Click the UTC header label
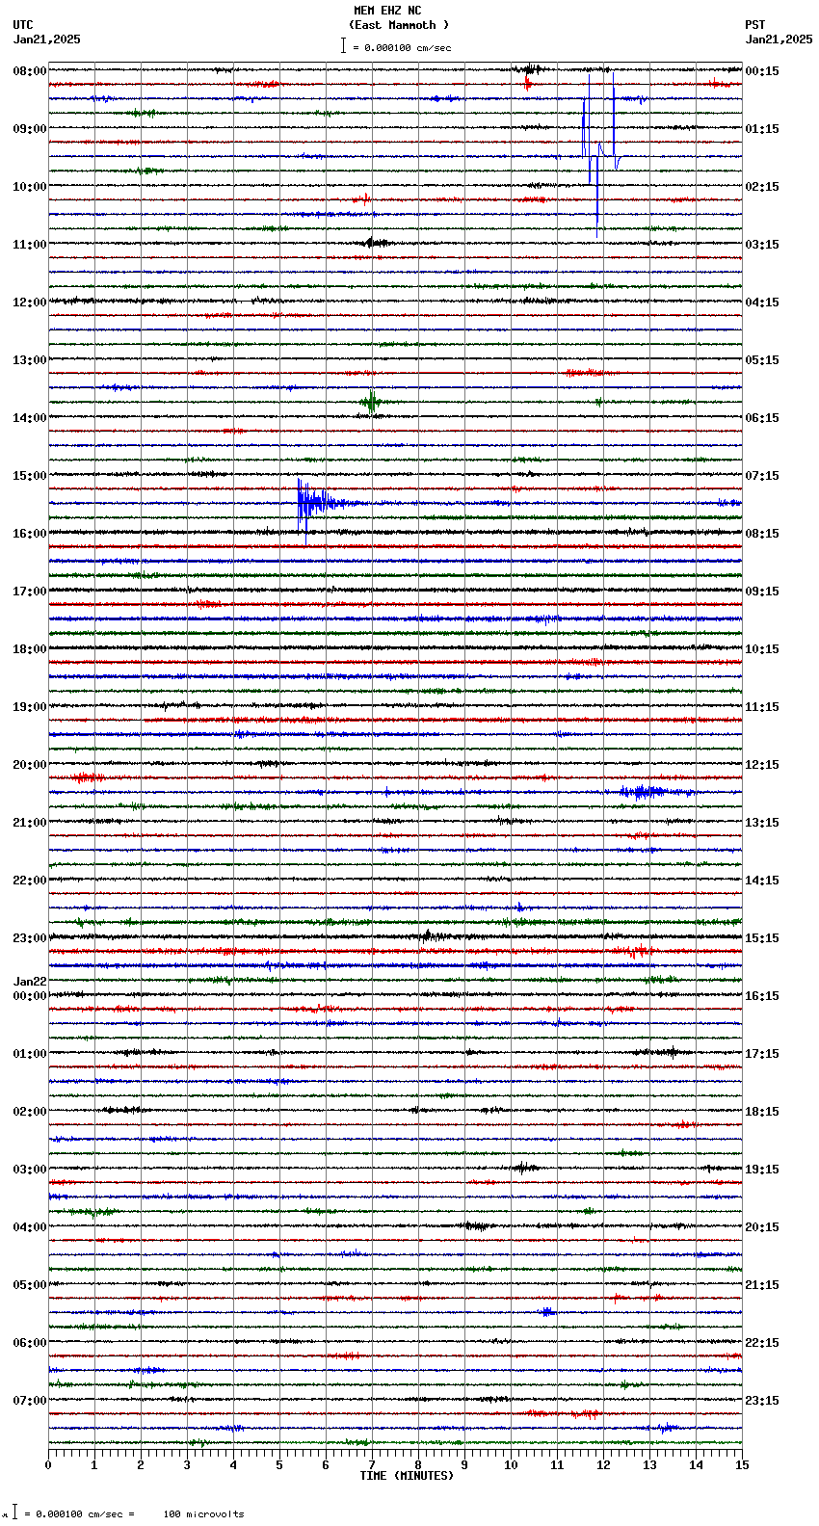819x1526 pixels. [23, 25]
